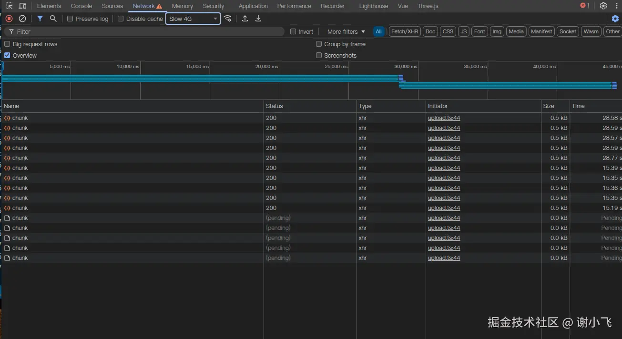
Task: Sort by the Type column header
Action: (x=391, y=106)
